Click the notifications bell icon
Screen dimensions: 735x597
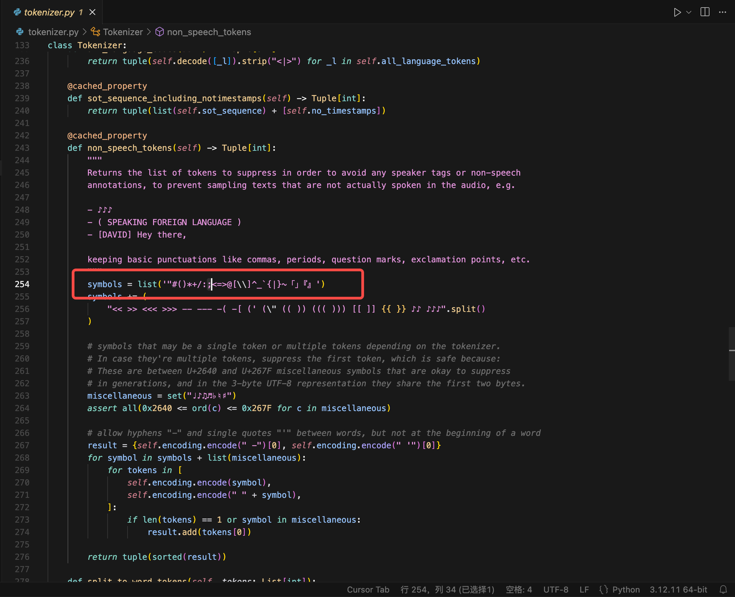pyautogui.click(x=723, y=589)
